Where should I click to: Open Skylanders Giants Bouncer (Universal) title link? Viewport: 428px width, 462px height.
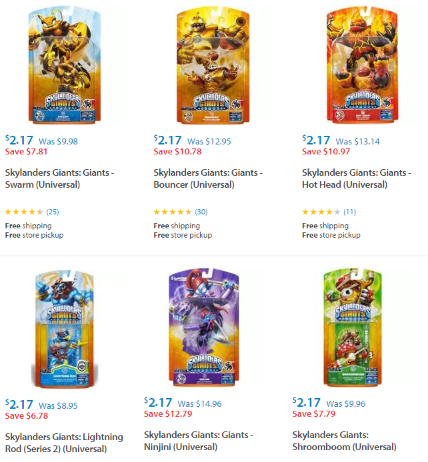coord(208,178)
